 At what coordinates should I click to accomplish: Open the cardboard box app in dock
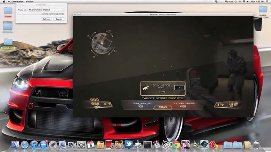pyautogui.click(x=100, y=144)
